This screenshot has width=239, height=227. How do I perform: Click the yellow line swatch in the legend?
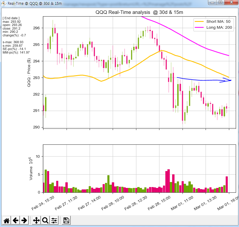pyautogui.click(x=199, y=22)
